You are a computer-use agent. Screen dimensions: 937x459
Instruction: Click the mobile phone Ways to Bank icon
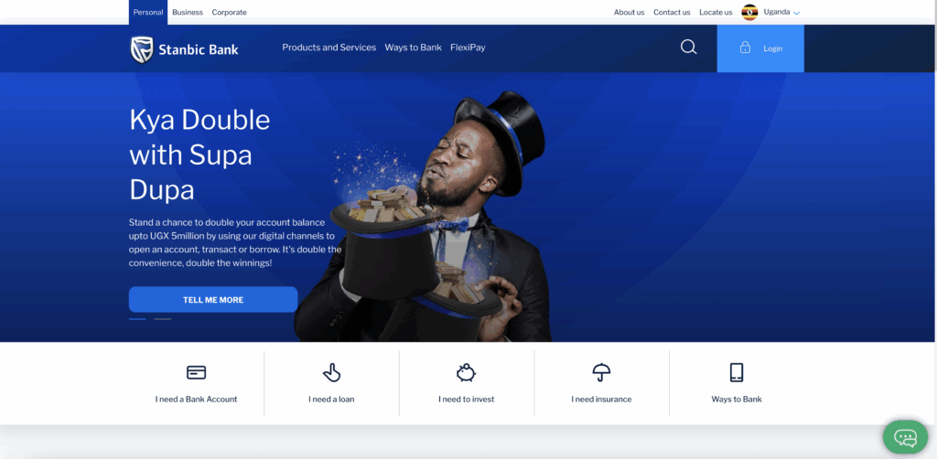[737, 372]
